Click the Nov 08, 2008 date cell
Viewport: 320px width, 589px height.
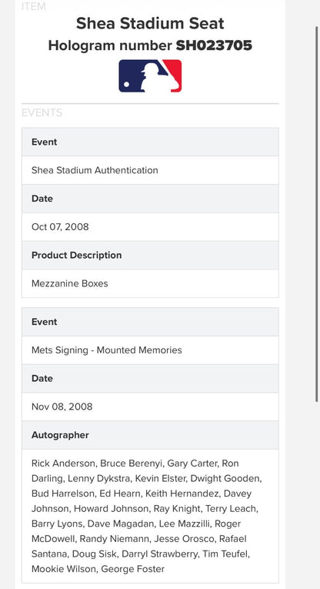(x=150, y=407)
